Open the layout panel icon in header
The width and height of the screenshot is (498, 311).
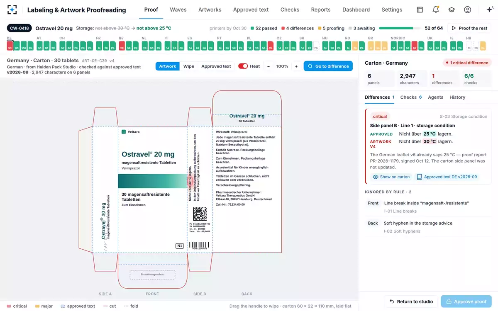point(420,10)
